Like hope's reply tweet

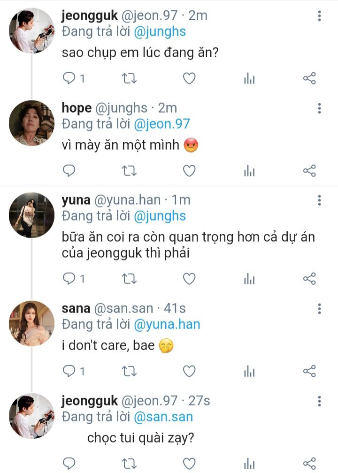point(189,171)
